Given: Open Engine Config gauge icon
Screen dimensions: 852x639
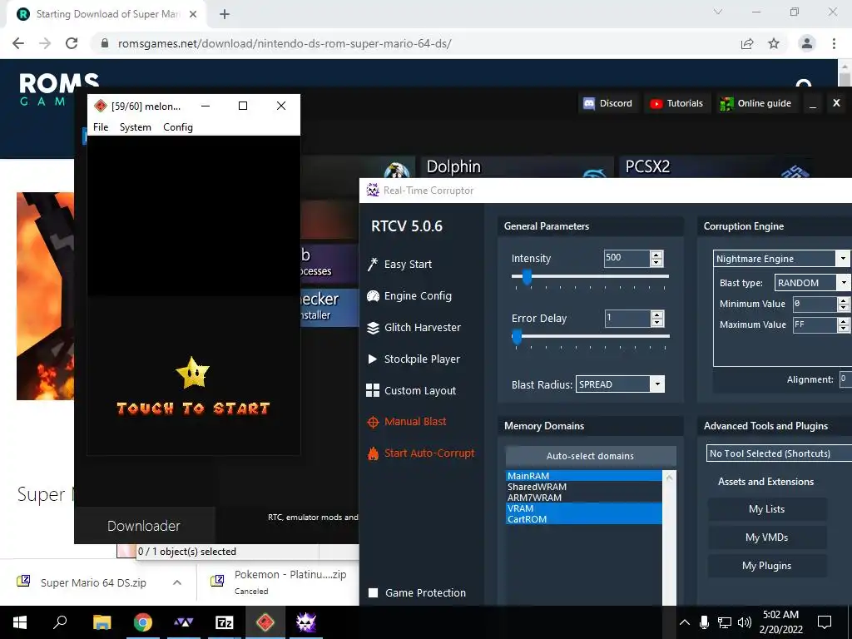Looking at the screenshot, I should [373, 296].
